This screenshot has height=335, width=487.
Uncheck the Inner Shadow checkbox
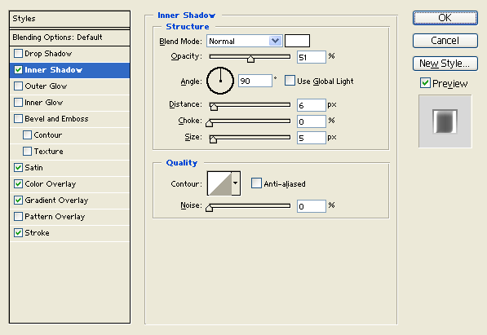point(18,69)
